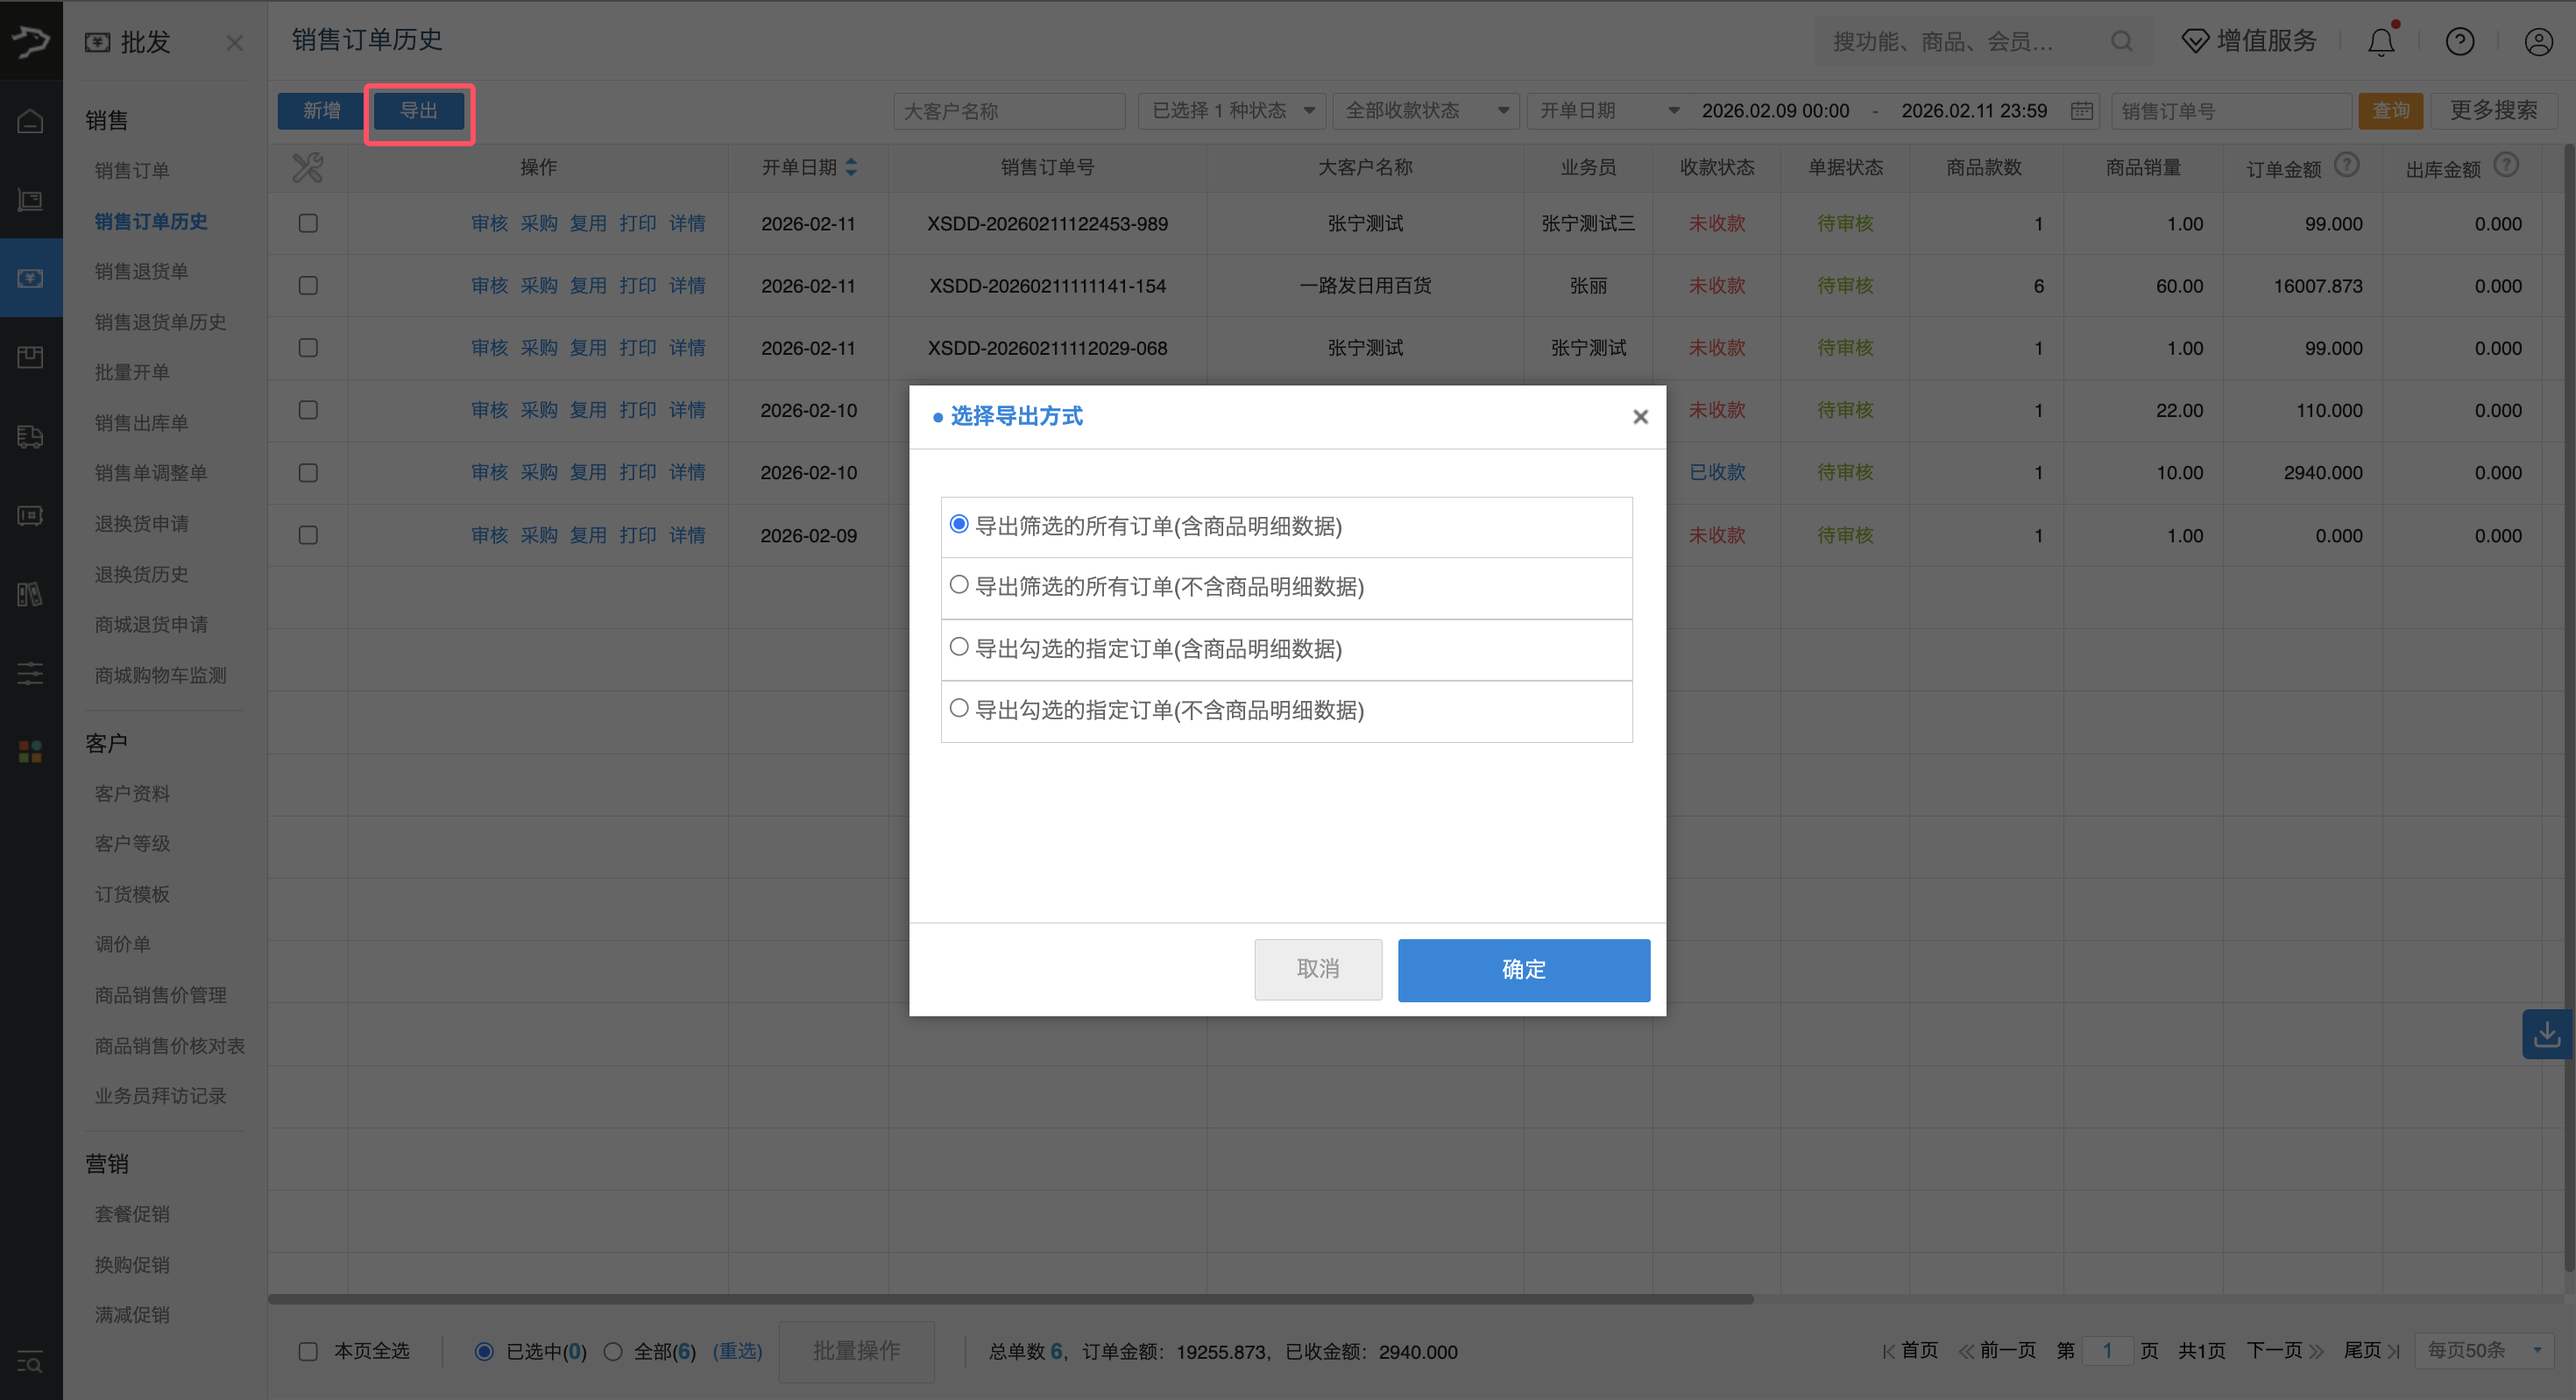Select 客户资料 from the 客户 menu
The image size is (2576, 1400).
coord(132,793)
